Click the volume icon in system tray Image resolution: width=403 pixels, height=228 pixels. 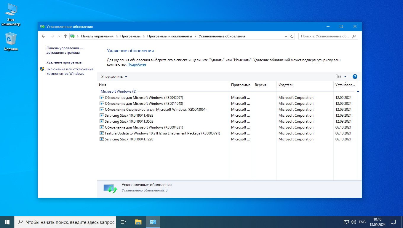click(x=353, y=222)
